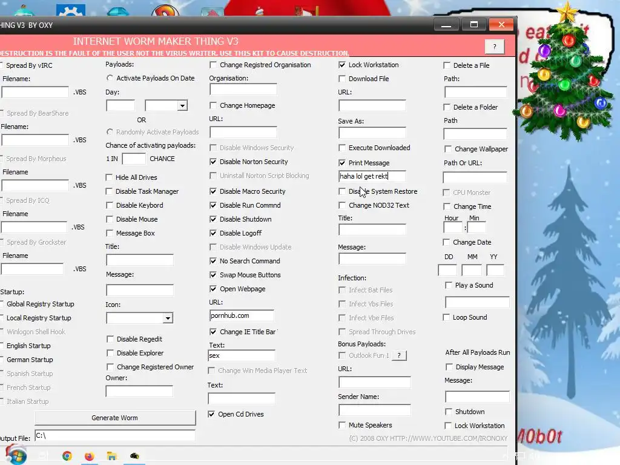Enable the Loop Sound checkbox
The height and width of the screenshot is (465, 620).
click(446, 317)
